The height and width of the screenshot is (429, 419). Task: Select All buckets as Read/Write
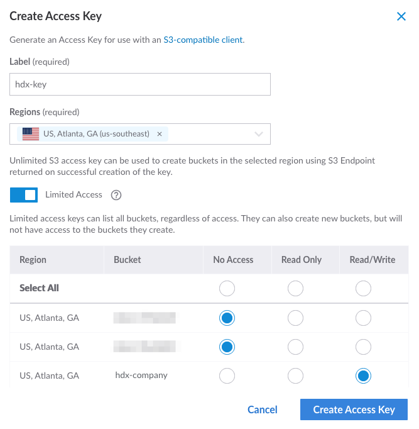(363, 289)
